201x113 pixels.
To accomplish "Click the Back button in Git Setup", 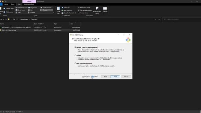I will (x=106, y=77).
